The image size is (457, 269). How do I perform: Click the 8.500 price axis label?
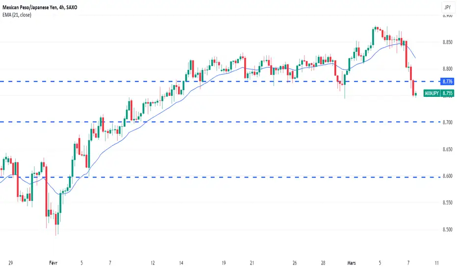[447, 229]
